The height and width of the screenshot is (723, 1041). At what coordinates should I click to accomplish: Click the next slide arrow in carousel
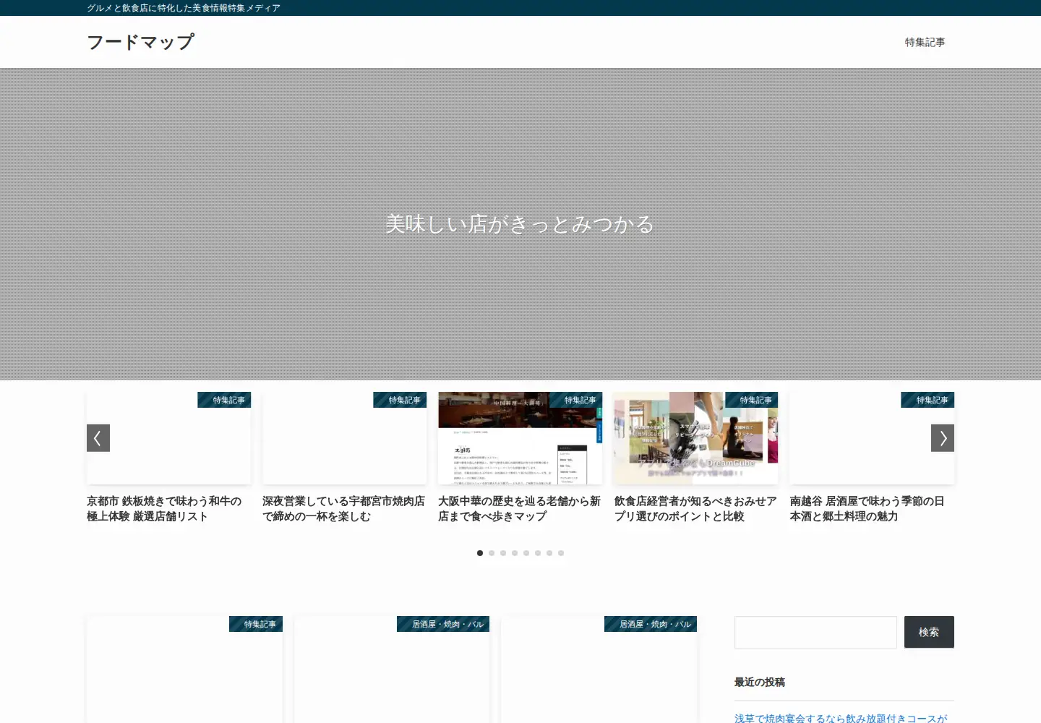943,438
